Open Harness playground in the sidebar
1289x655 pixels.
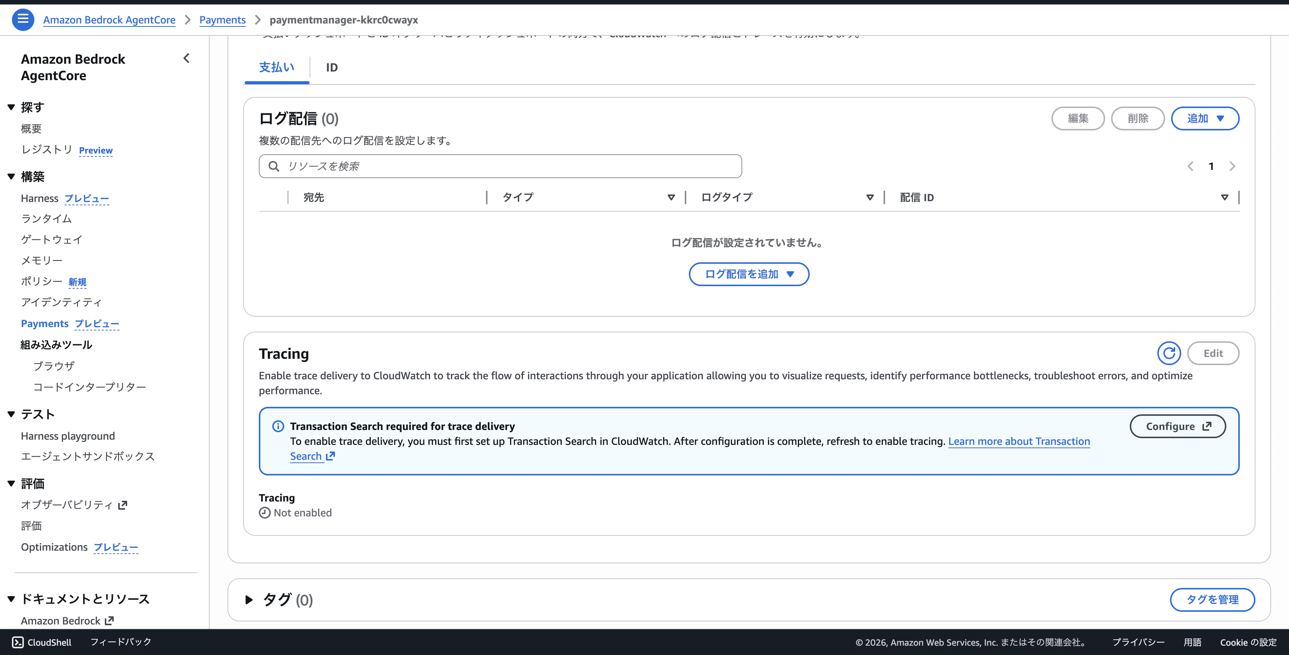(x=68, y=436)
